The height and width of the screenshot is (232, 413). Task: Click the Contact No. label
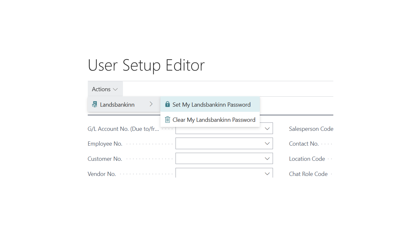point(304,144)
